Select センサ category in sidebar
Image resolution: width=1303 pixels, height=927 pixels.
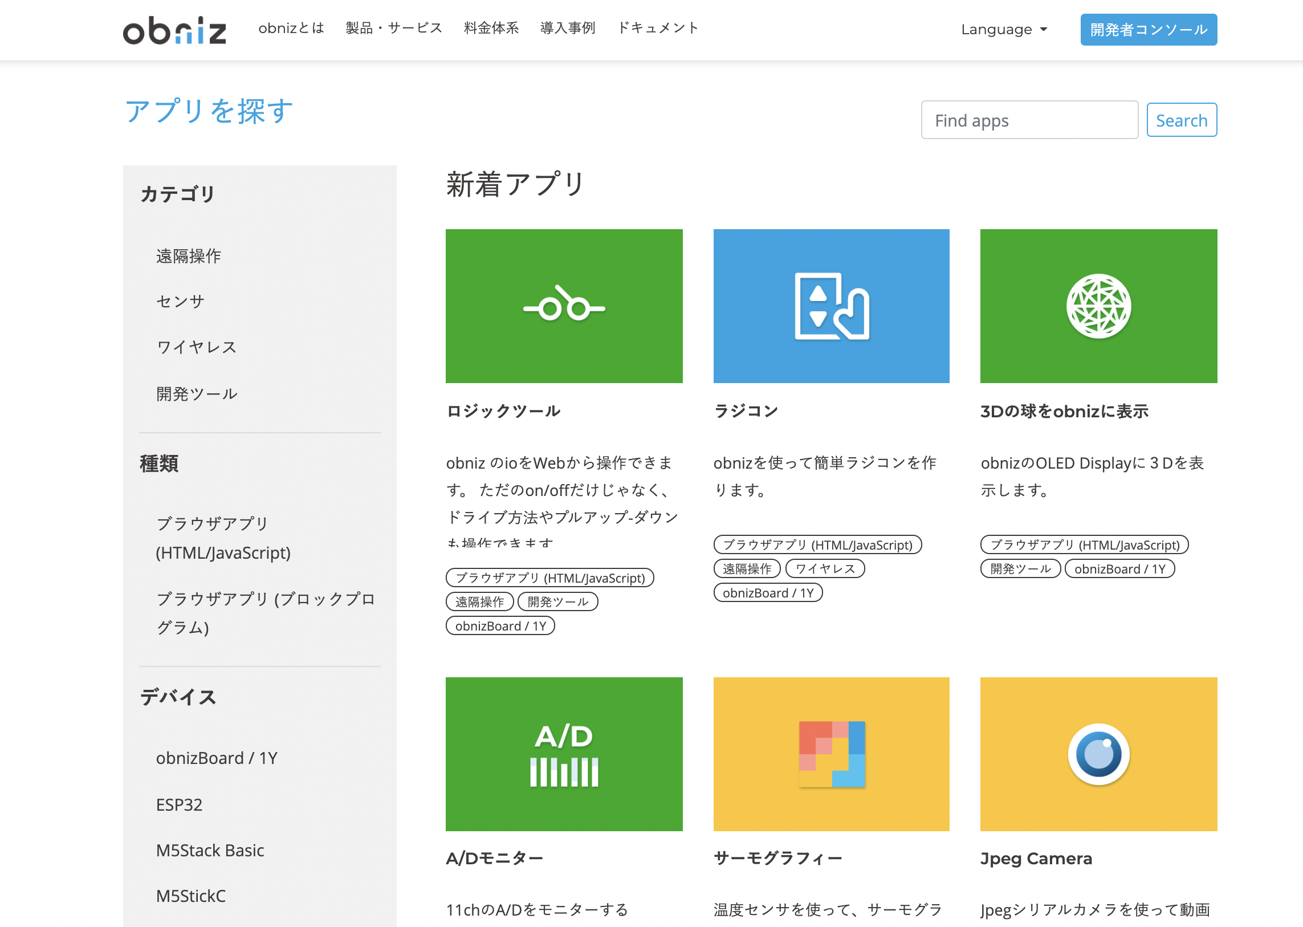point(180,301)
